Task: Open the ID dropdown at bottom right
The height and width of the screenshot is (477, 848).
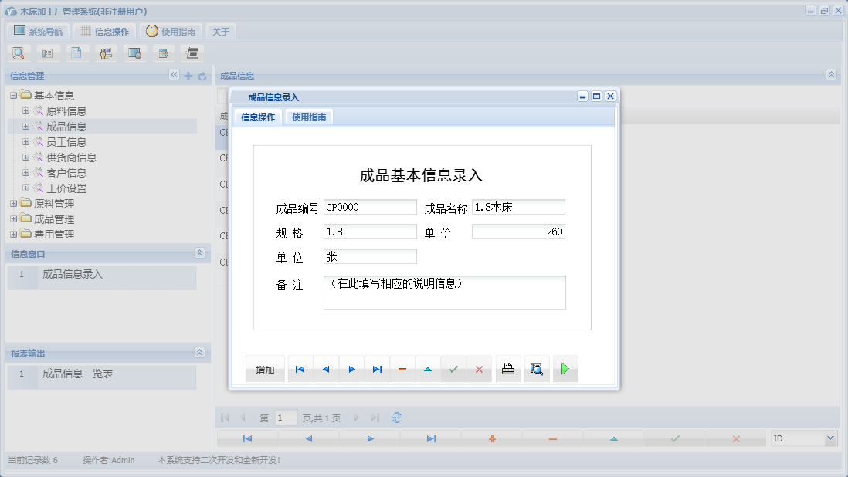Action: click(830, 438)
